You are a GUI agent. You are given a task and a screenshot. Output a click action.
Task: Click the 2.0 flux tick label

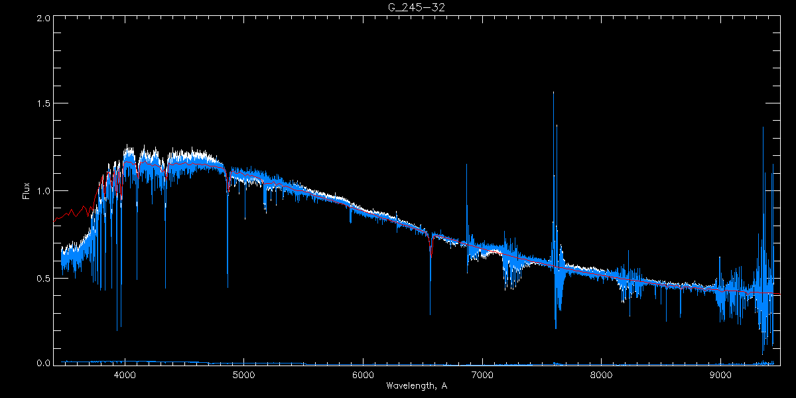point(44,19)
